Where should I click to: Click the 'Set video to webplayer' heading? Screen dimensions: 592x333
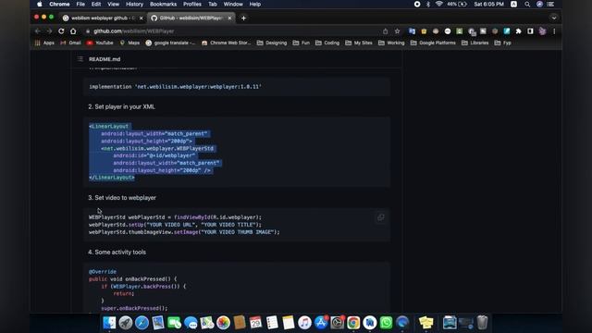point(122,197)
